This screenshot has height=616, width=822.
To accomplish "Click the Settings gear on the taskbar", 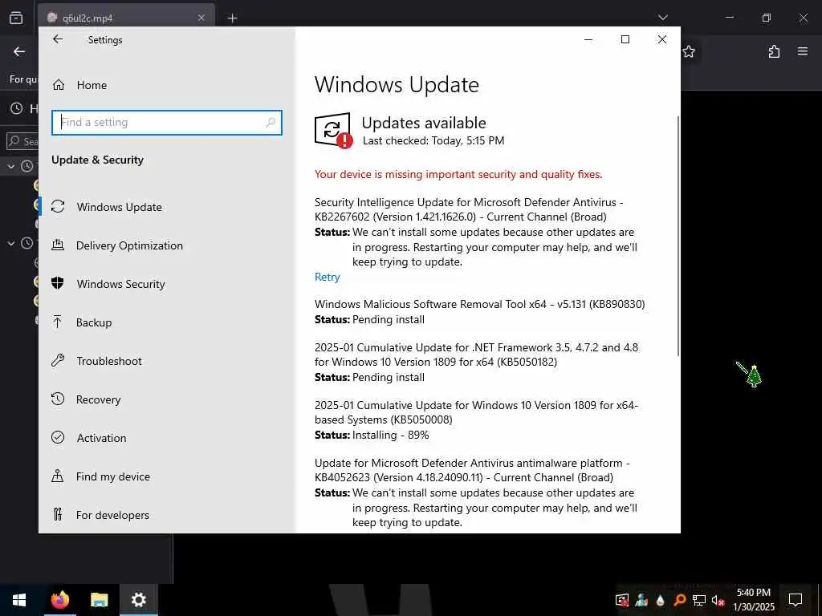I will click(138, 600).
